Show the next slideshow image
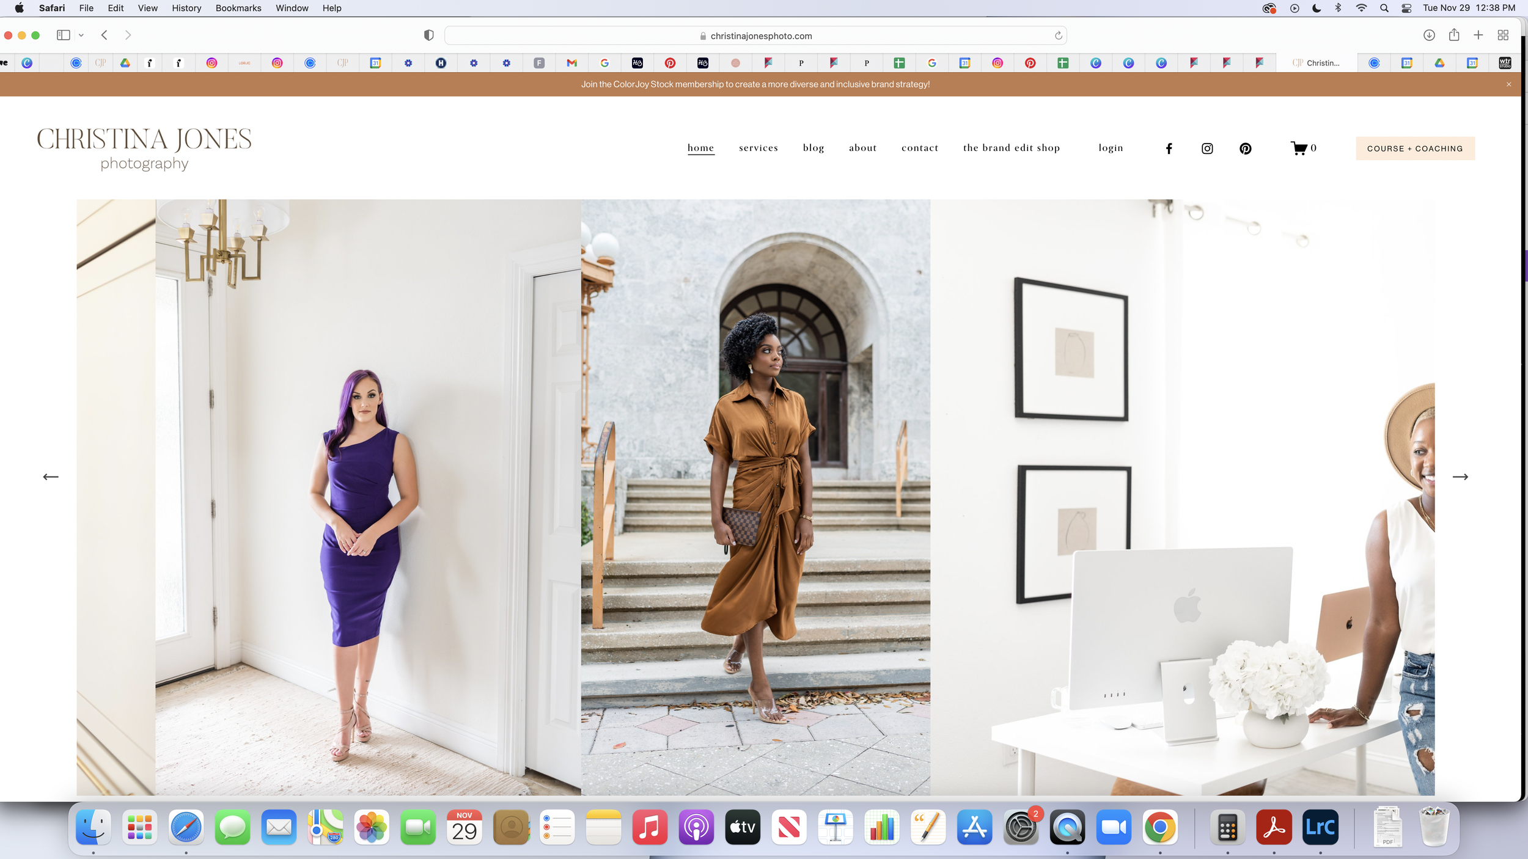The width and height of the screenshot is (1528, 859). pyautogui.click(x=1460, y=477)
